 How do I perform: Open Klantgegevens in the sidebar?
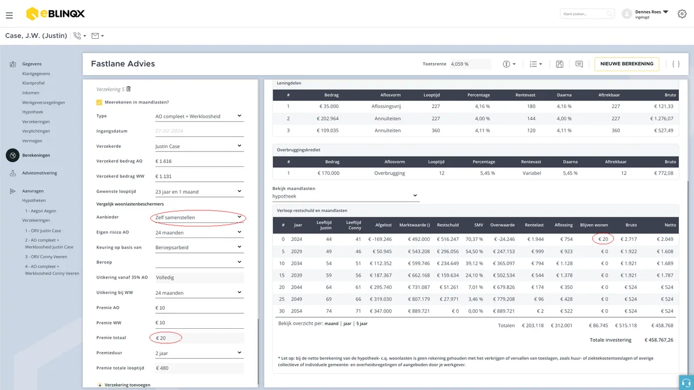tap(36, 74)
